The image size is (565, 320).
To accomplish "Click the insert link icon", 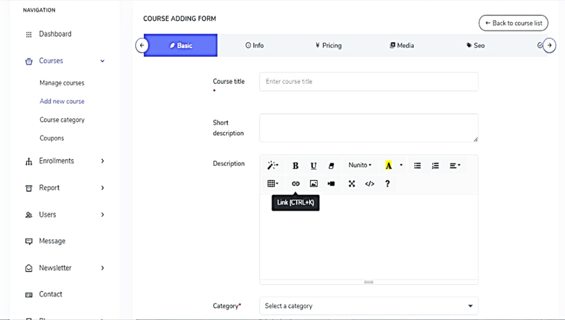I will coord(296,184).
